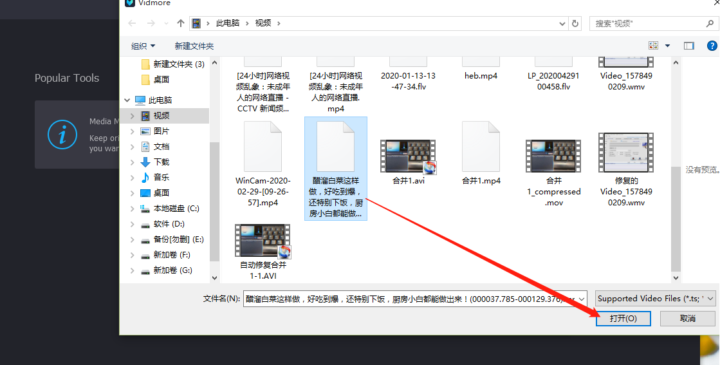Click file list scrollbar down arrow
Image resolution: width=720 pixels, height=365 pixels.
point(676,277)
